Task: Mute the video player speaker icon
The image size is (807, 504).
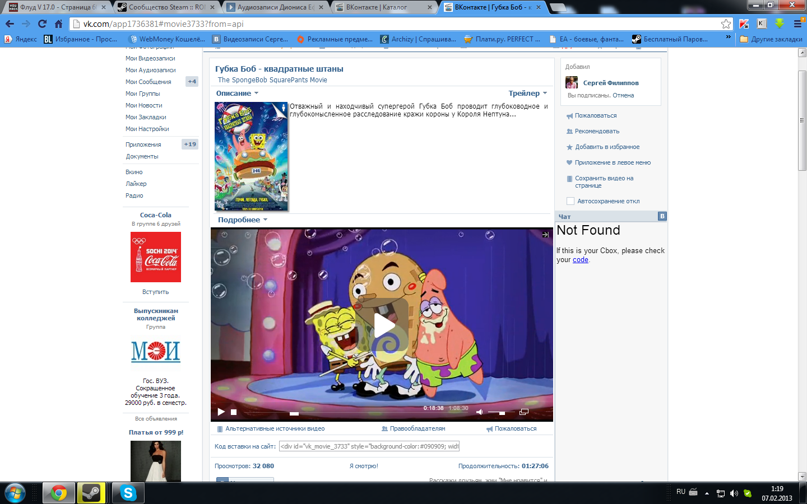Action: click(x=479, y=412)
